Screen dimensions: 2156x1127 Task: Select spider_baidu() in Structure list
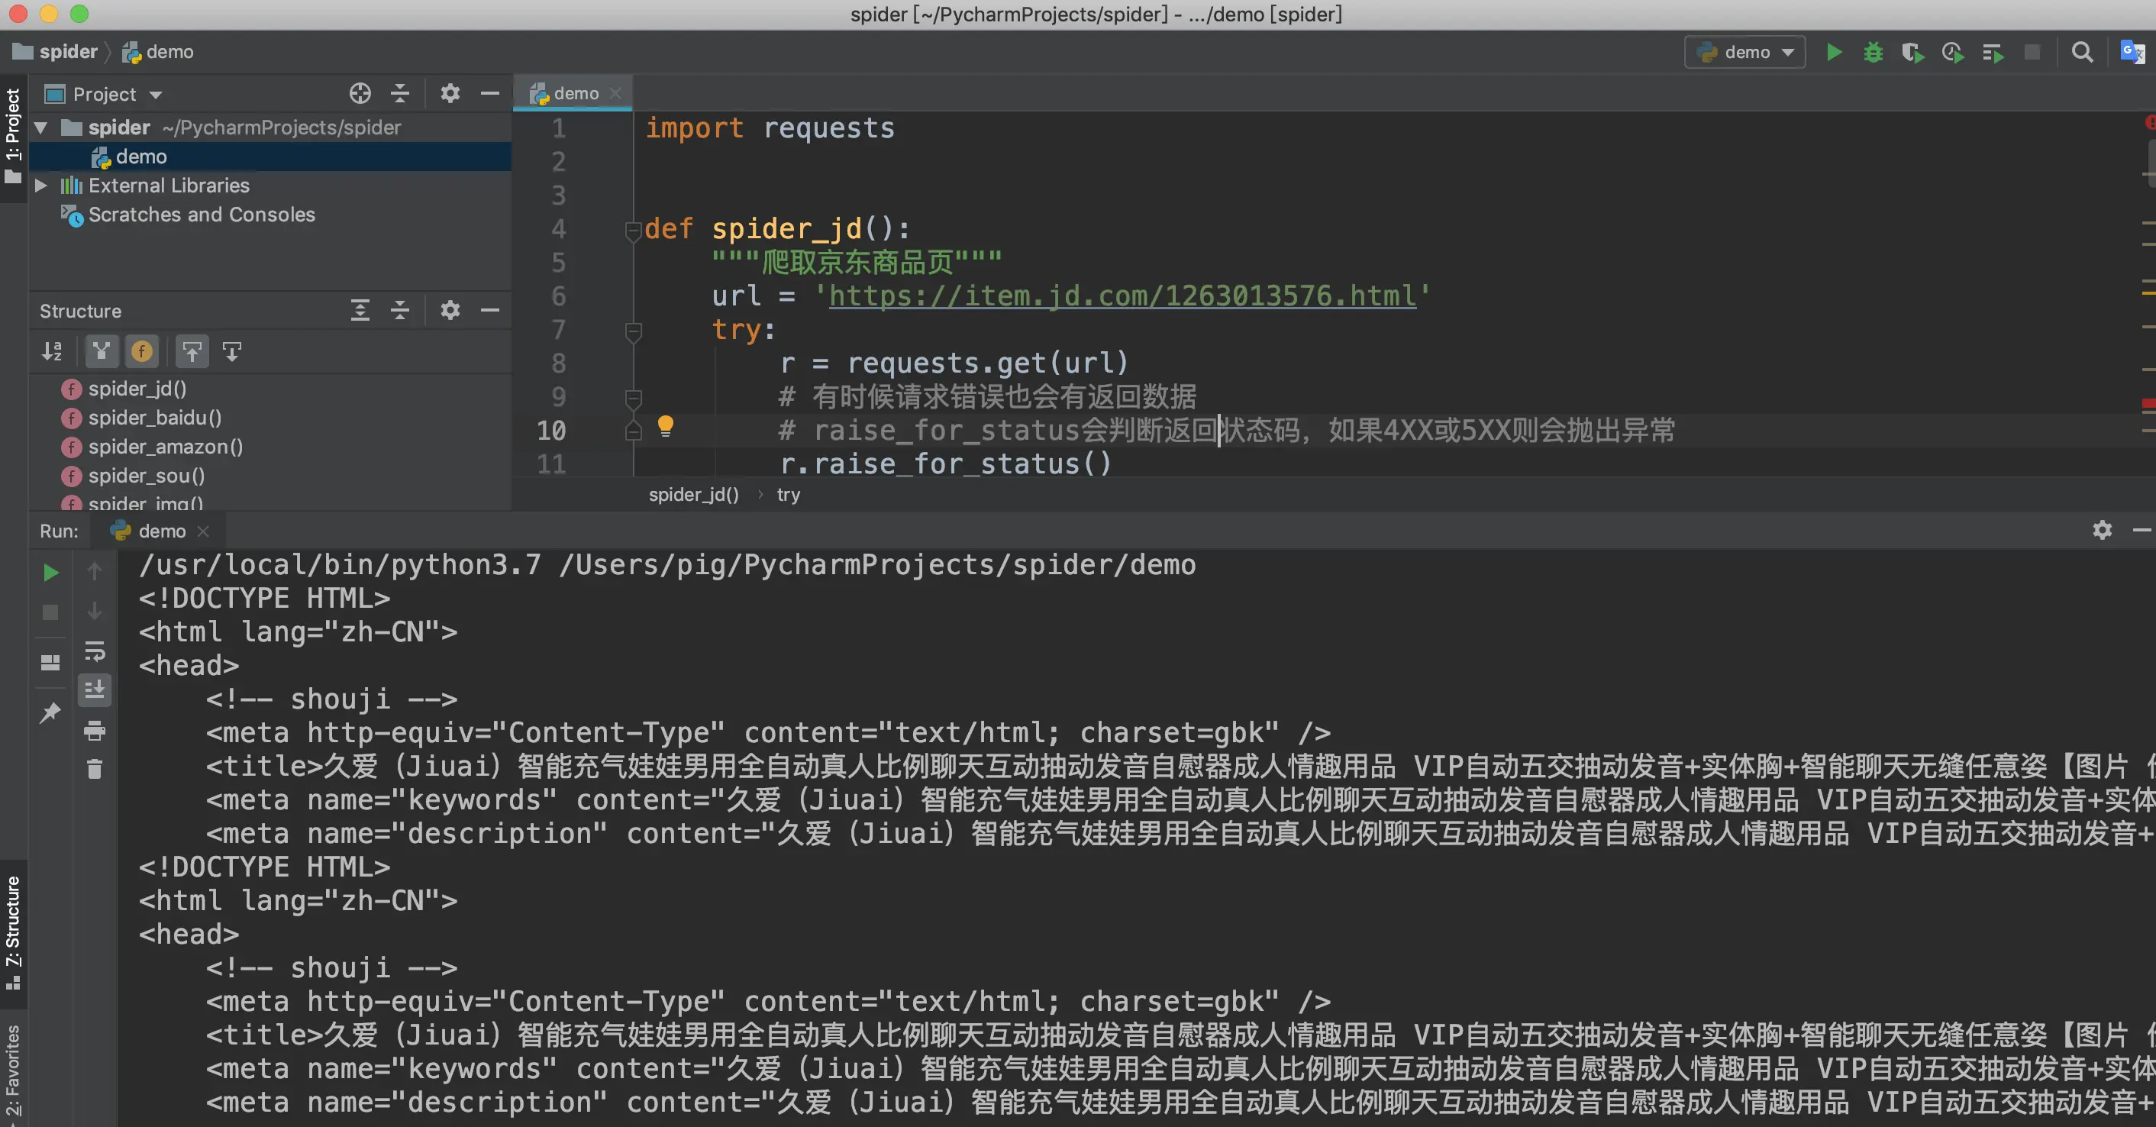154,418
